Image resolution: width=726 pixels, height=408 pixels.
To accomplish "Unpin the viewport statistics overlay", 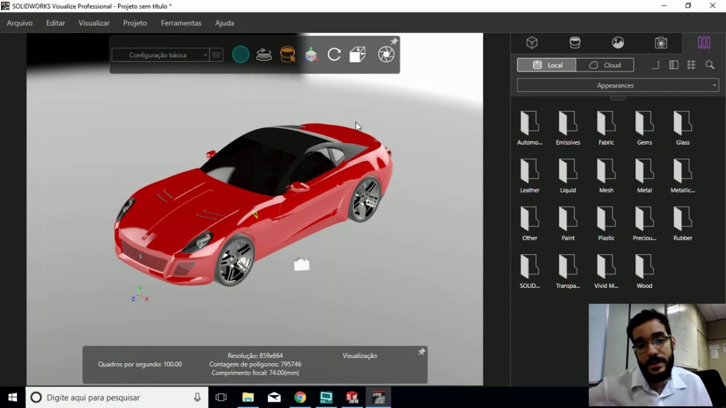I will [x=421, y=352].
